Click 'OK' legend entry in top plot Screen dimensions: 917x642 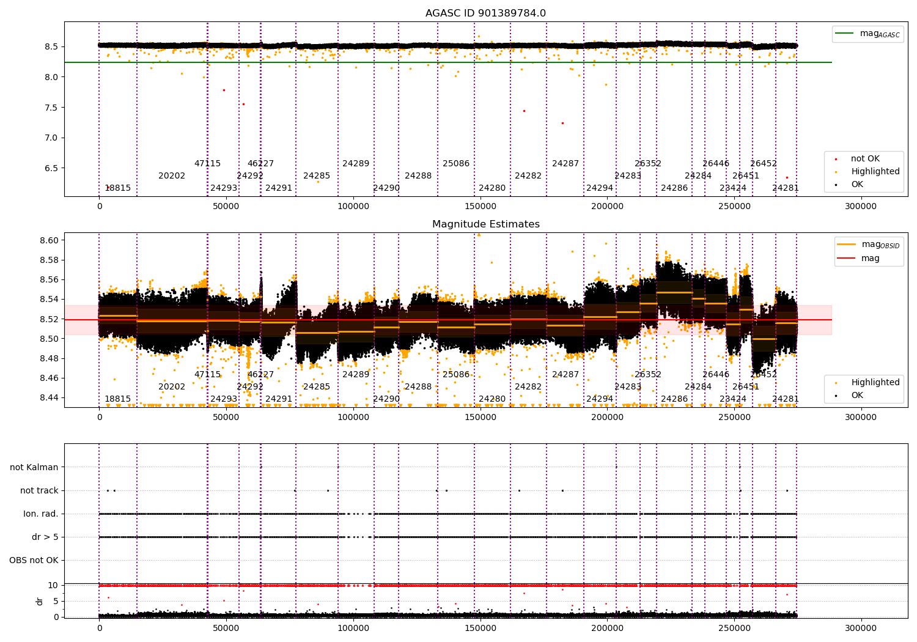pyautogui.click(x=857, y=184)
